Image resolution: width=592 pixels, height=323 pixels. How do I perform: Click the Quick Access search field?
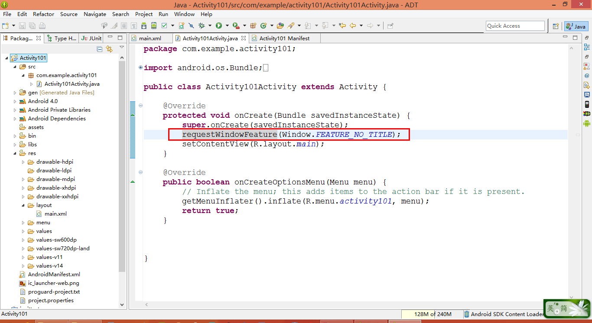(x=515, y=26)
